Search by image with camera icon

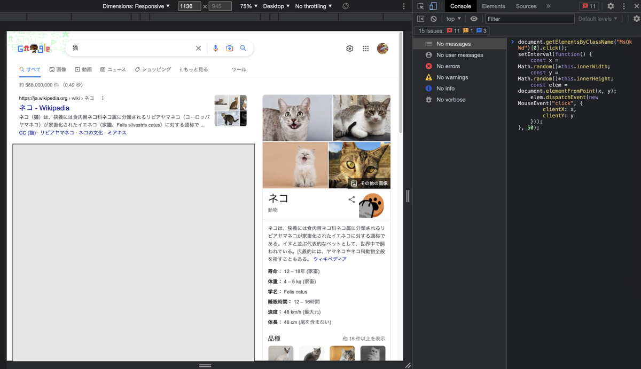point(230,48)
